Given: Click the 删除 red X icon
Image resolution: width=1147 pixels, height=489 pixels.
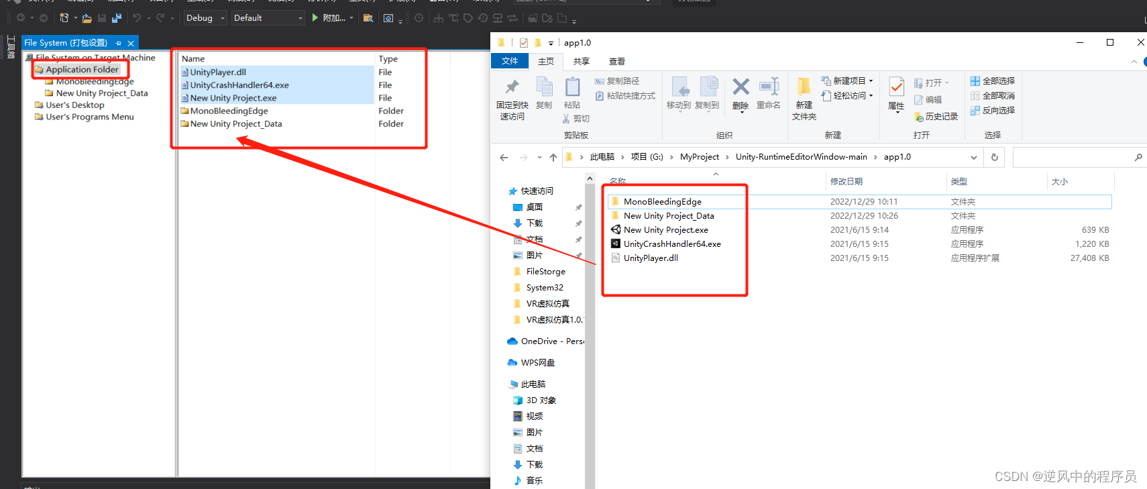Looking at the screenshot, I should pyautogui.click(x=741, y=87).
